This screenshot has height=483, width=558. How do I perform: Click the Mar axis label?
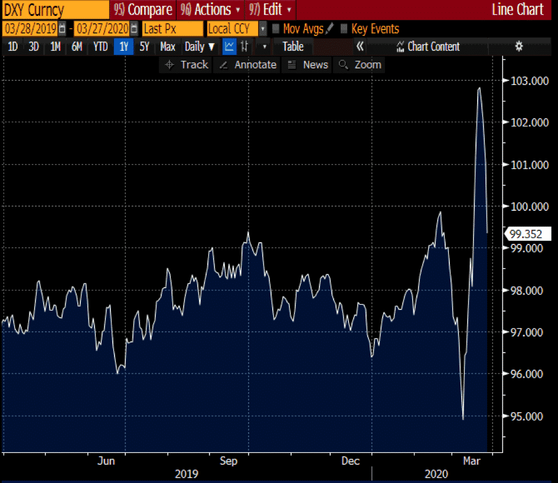(x=472, y=461)
